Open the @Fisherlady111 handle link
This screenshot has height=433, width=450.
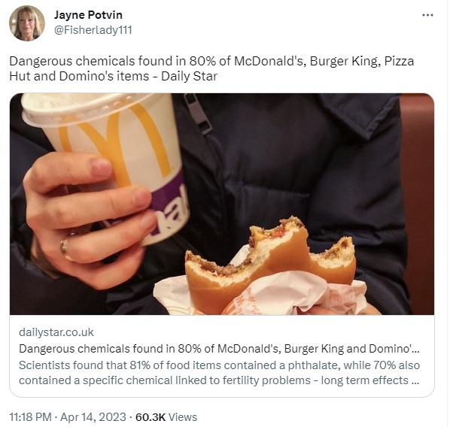click(x=93, y=30)
